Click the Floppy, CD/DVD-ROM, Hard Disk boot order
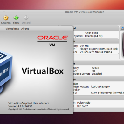The height and width of the screenshot is (124, 124). tap(99, 49)
